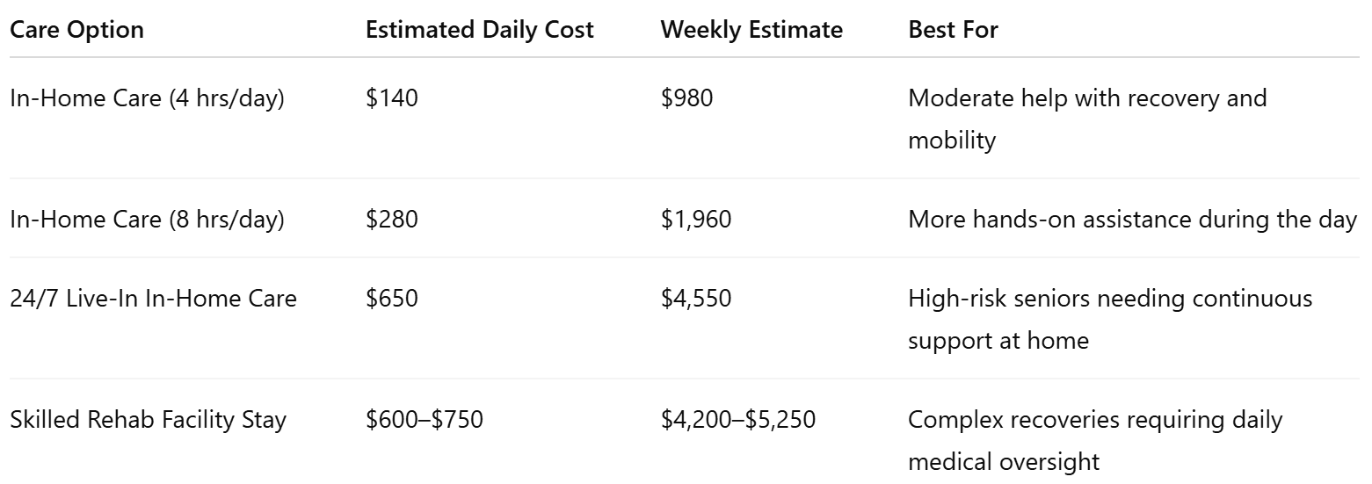Click the $140 daily cost value

coord(392,98)
